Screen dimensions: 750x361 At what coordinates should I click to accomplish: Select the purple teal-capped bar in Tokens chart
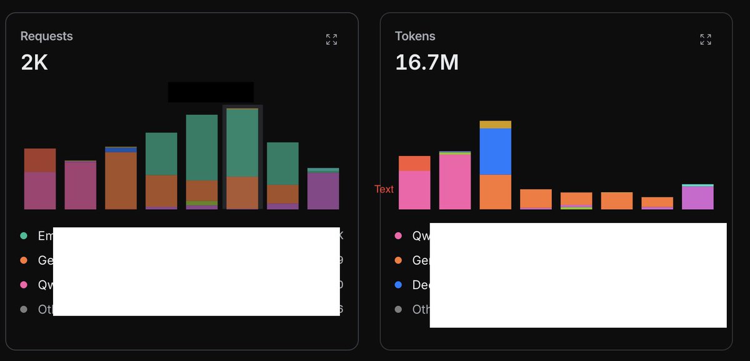coord(697,197)
